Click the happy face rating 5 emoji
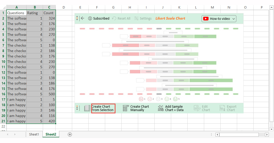This screenshot has width=274, height=143. (175, 99)
